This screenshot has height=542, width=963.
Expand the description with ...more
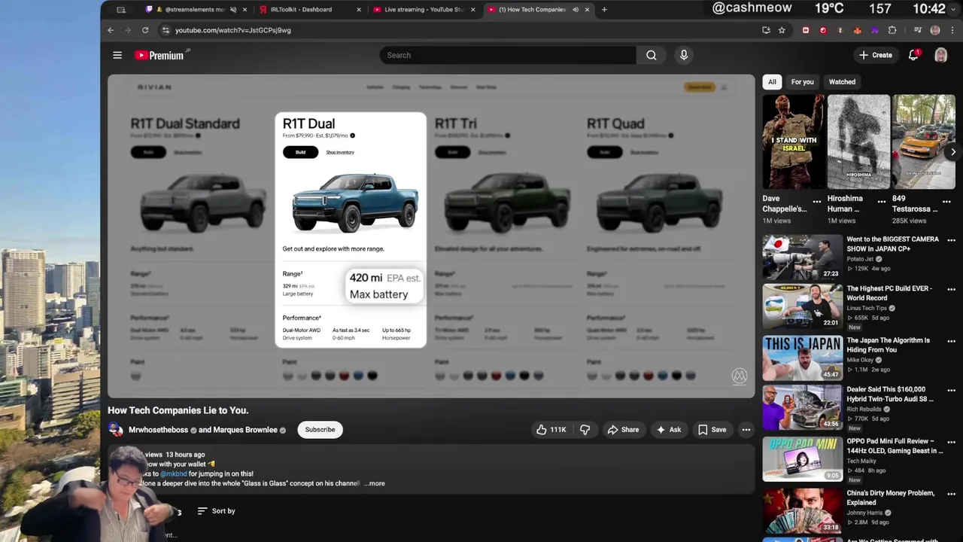(375, 483)
